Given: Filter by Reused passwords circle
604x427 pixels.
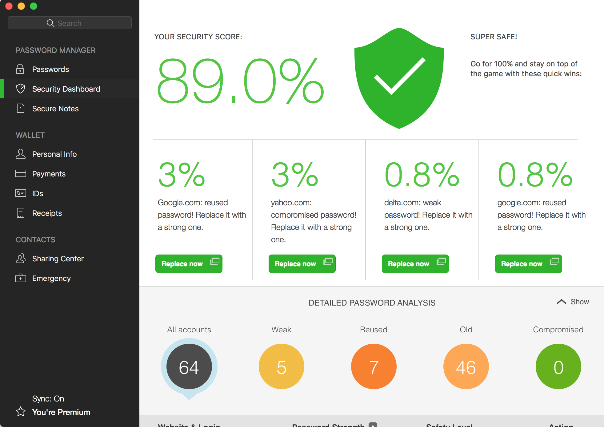Looking at the screenshot, I should point(374,366).
